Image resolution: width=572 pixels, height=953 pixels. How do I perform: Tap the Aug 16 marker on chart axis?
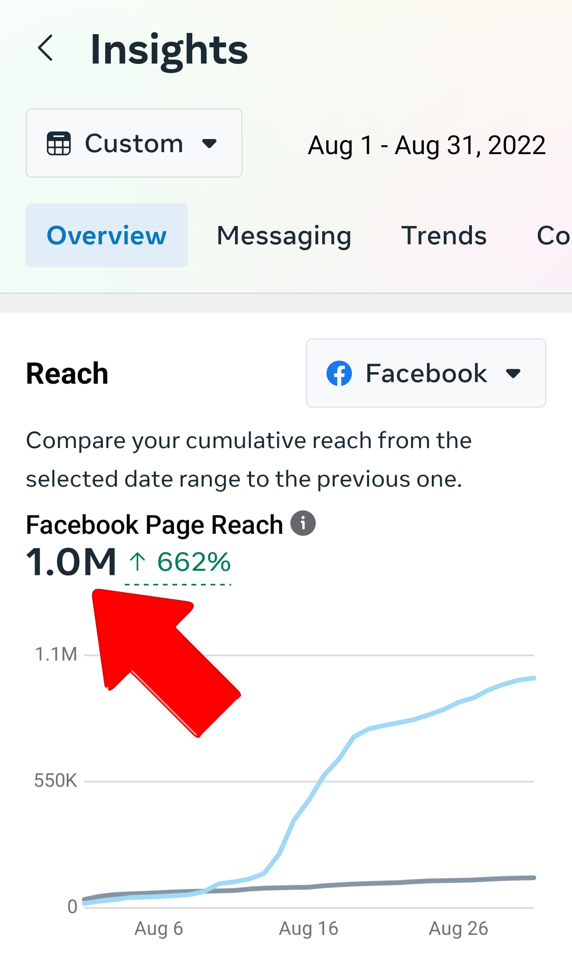(309, 929)
